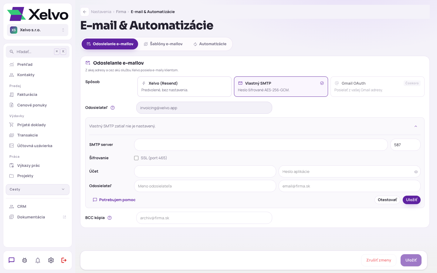Focus BCC kópia archiv@firma.sk field
The width and height of the screenshot is (437, 273).
pyautogui.click(x=204, y=218)
